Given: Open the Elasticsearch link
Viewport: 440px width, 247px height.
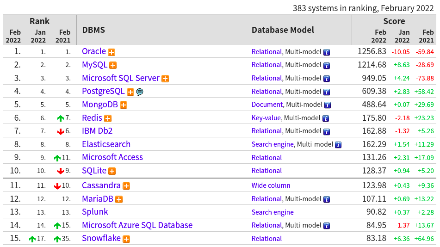Looking at the screenshot, I should [x=106, y=144].
